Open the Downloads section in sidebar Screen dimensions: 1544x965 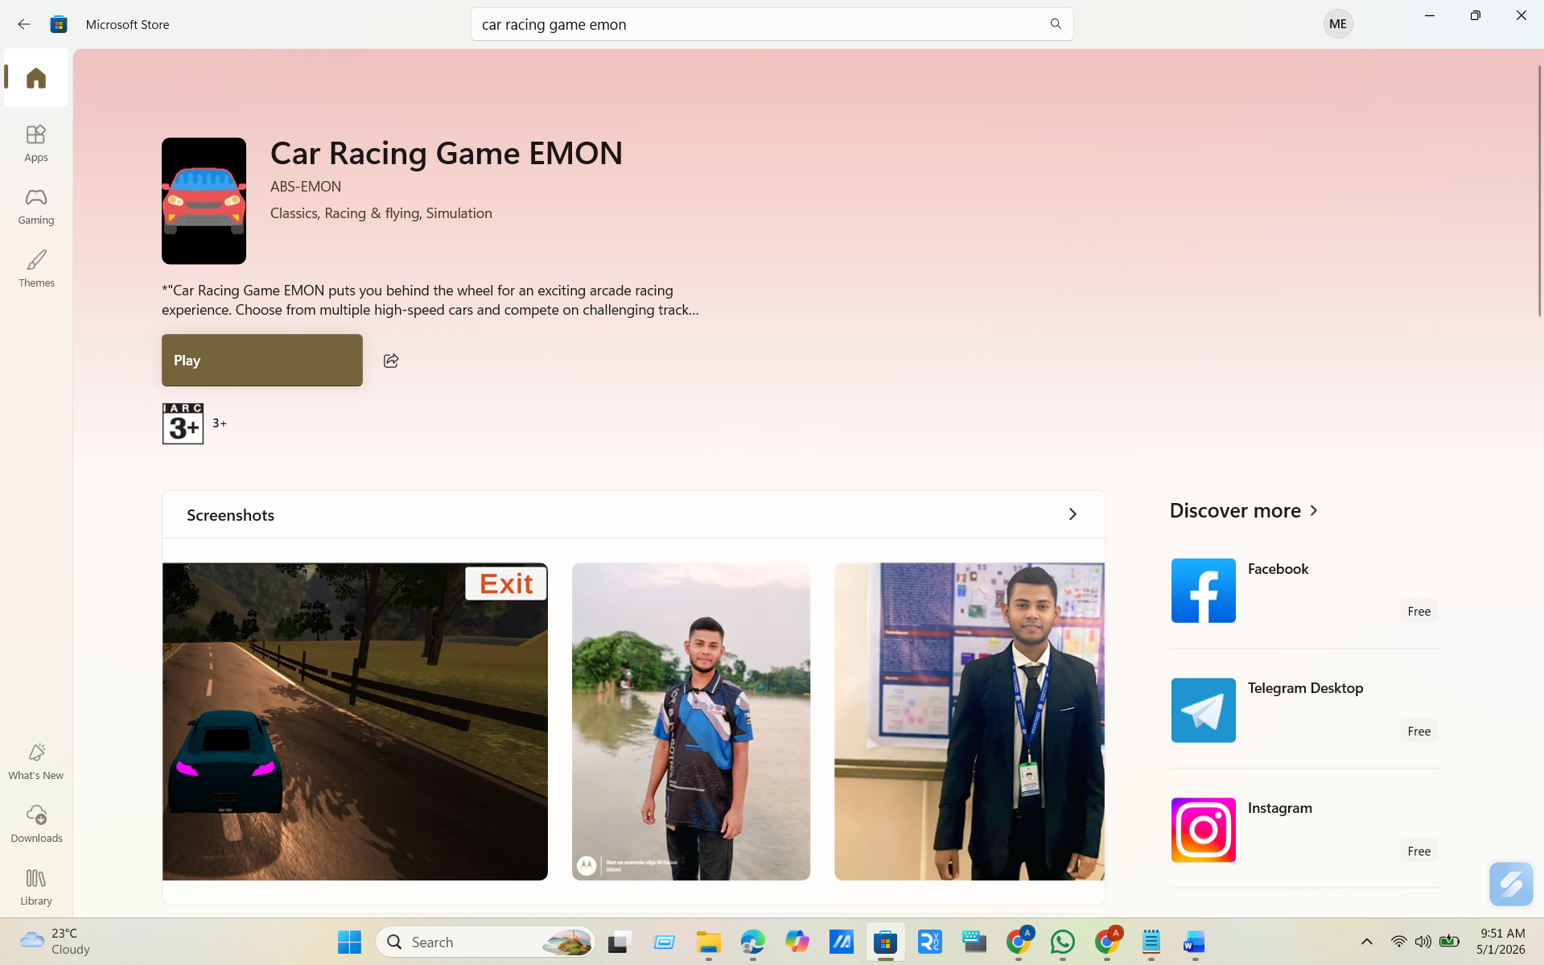36,823
